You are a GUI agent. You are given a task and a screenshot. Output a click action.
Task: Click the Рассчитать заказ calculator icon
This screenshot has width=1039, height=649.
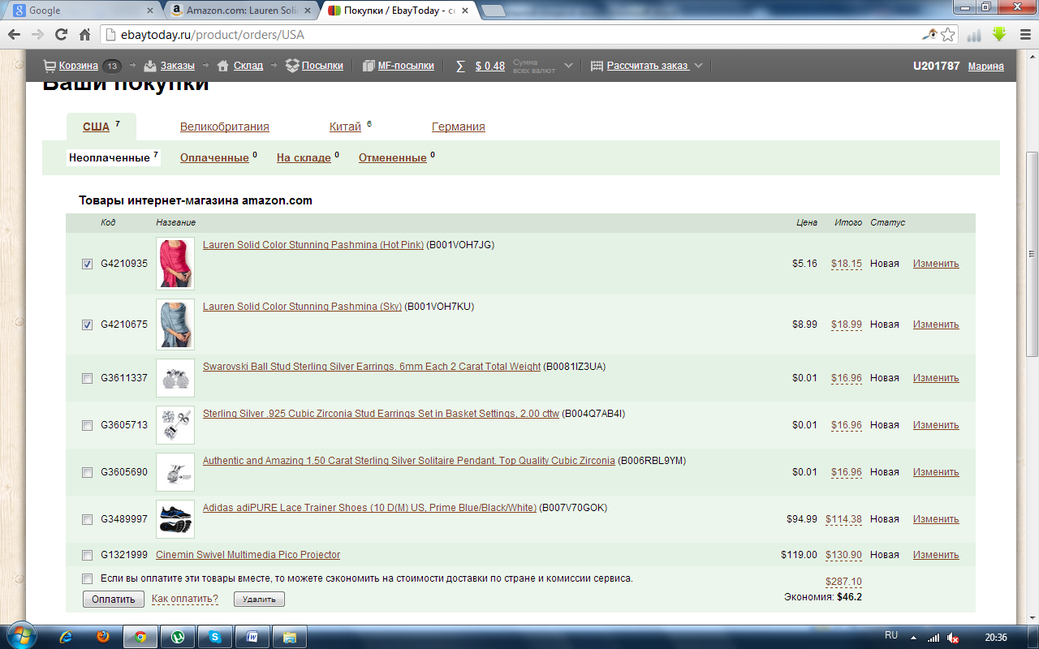(x=597, y=66)
